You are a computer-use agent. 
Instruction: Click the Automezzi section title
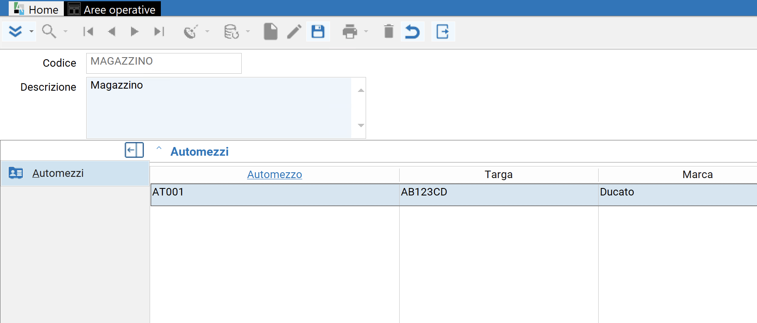coord(199,152)
